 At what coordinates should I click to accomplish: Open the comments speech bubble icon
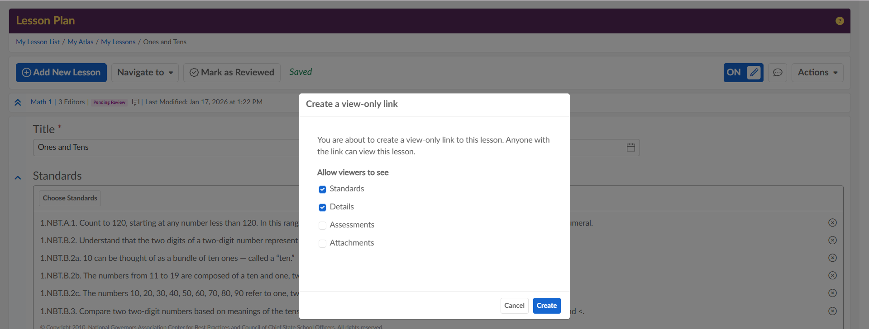(x=778, y=73)
